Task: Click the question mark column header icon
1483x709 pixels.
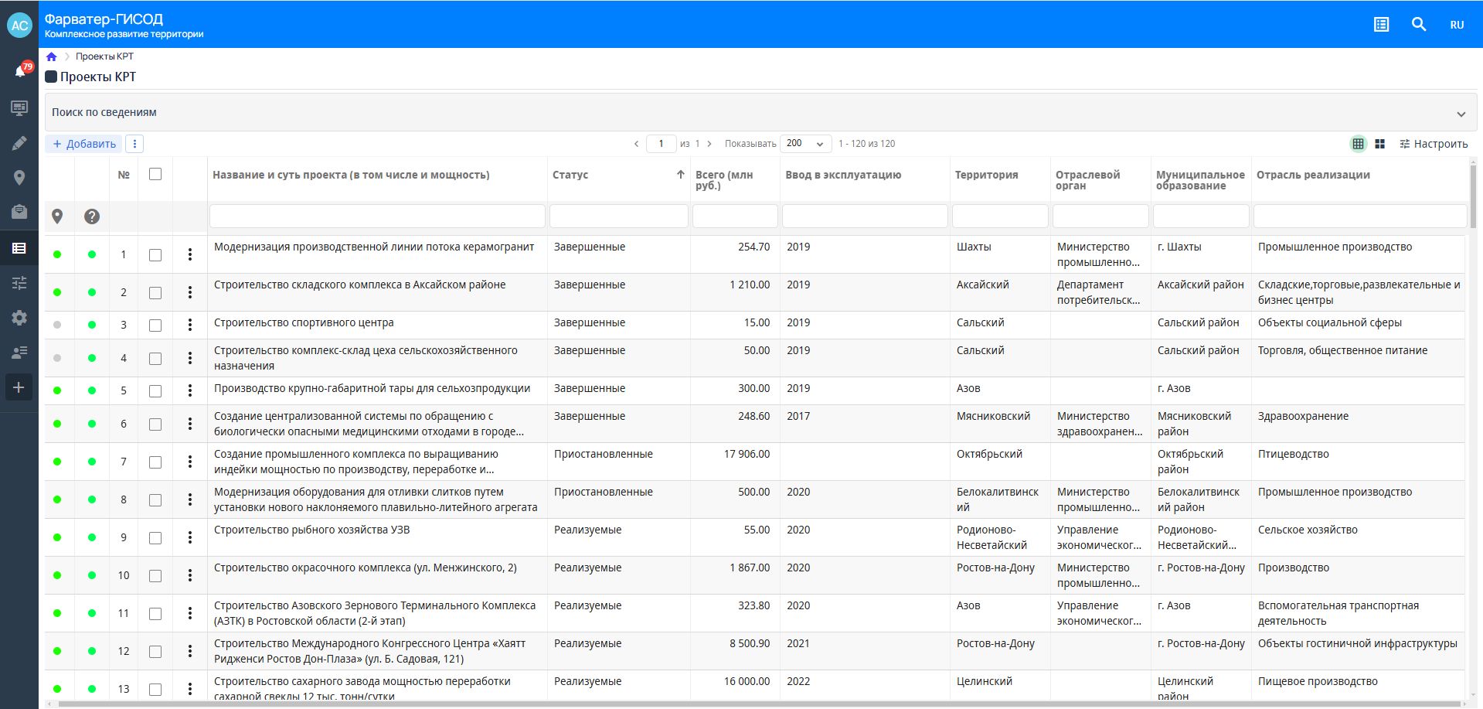Action: (92, 216)
